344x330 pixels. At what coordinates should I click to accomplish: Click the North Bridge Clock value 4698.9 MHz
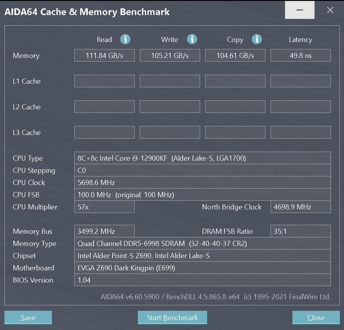(x=301, y=207)
